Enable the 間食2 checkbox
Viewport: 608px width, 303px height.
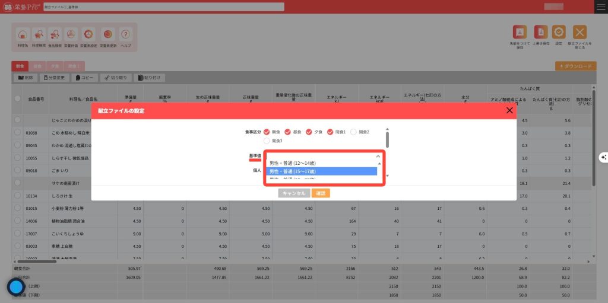[x=354, y=132]
